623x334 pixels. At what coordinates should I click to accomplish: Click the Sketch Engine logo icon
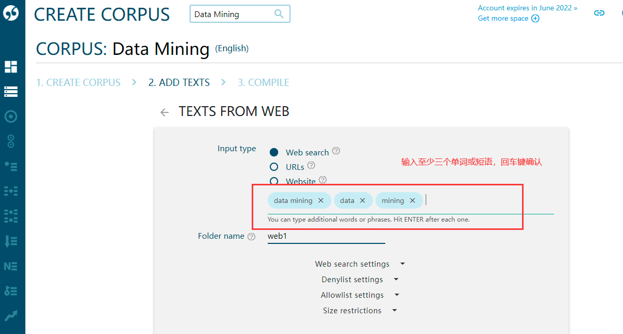coord(12,12)
